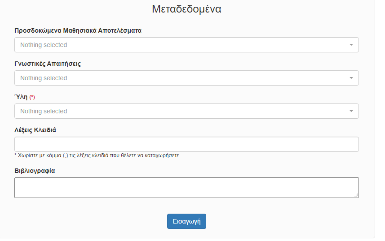Image resolution: width=385 pixels, height=241 pixels.
Task: Click the Λέξεις Κλειδιά label
Action: click(35, 130)
